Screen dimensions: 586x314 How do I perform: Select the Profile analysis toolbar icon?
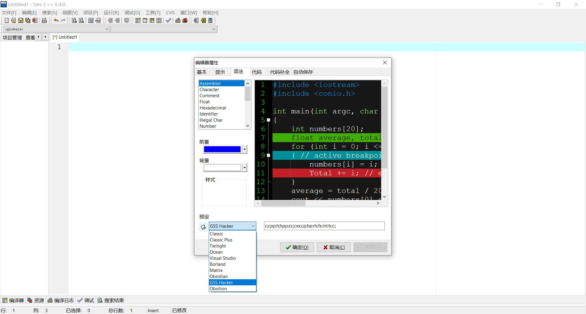tap(178, 20)
